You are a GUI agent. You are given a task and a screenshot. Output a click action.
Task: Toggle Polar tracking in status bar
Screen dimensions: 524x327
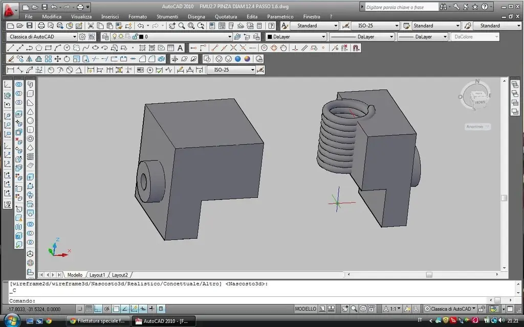tap(107, 309)
